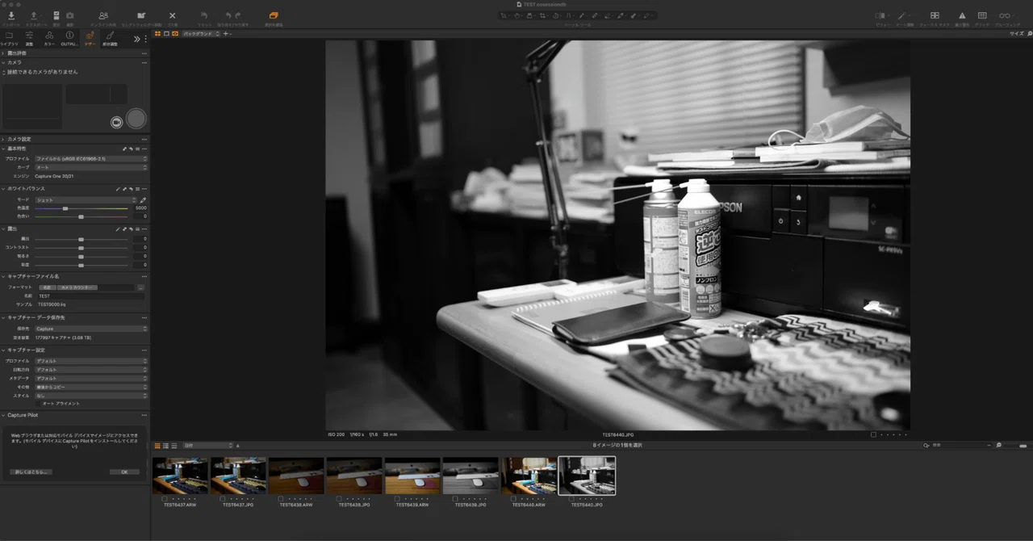Open the adjustments sliders tool tab
1033x541 pixels.
[x=29, y=37]
